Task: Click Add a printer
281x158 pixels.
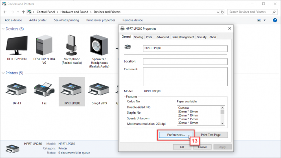Action: pos(38,20)
